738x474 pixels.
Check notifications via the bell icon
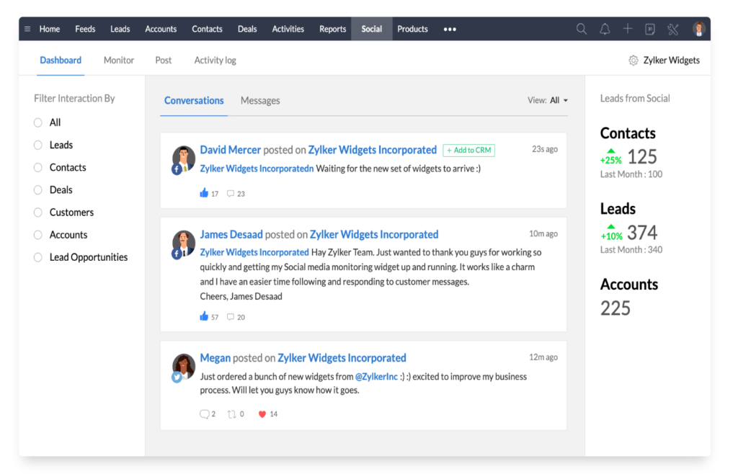coord(605,29)
